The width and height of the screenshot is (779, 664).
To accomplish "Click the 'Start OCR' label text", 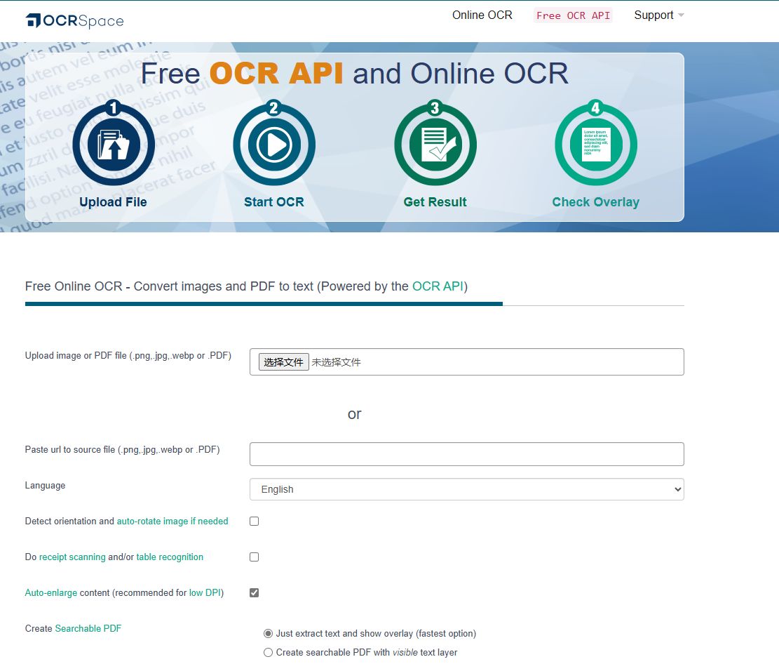I will (x=273, y=202).
